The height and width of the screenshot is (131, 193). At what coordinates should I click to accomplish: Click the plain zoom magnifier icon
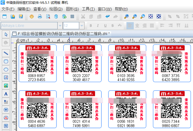(142, 16)
